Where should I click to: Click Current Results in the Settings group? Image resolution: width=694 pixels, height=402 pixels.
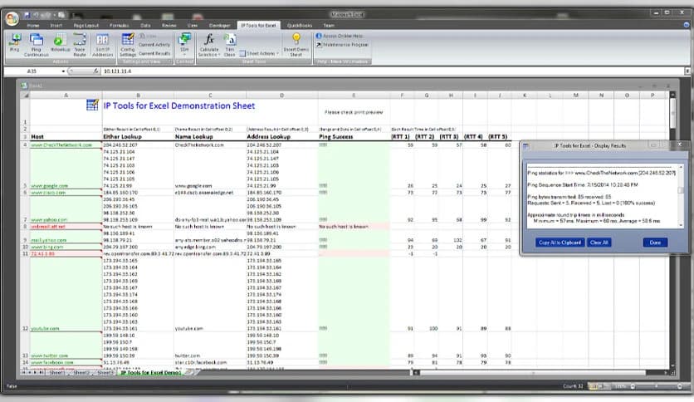154,53
